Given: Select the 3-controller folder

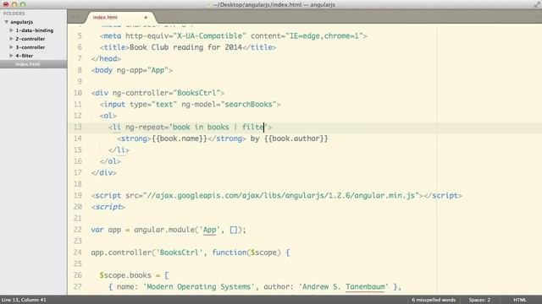Looking at the screenshot, I should pyautogui.click(x=30, y=47).
